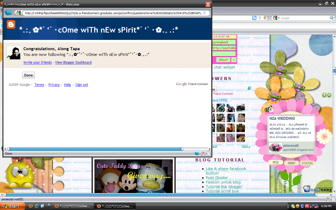Click the Blogger logo icon in popup header

pos(11,24)
